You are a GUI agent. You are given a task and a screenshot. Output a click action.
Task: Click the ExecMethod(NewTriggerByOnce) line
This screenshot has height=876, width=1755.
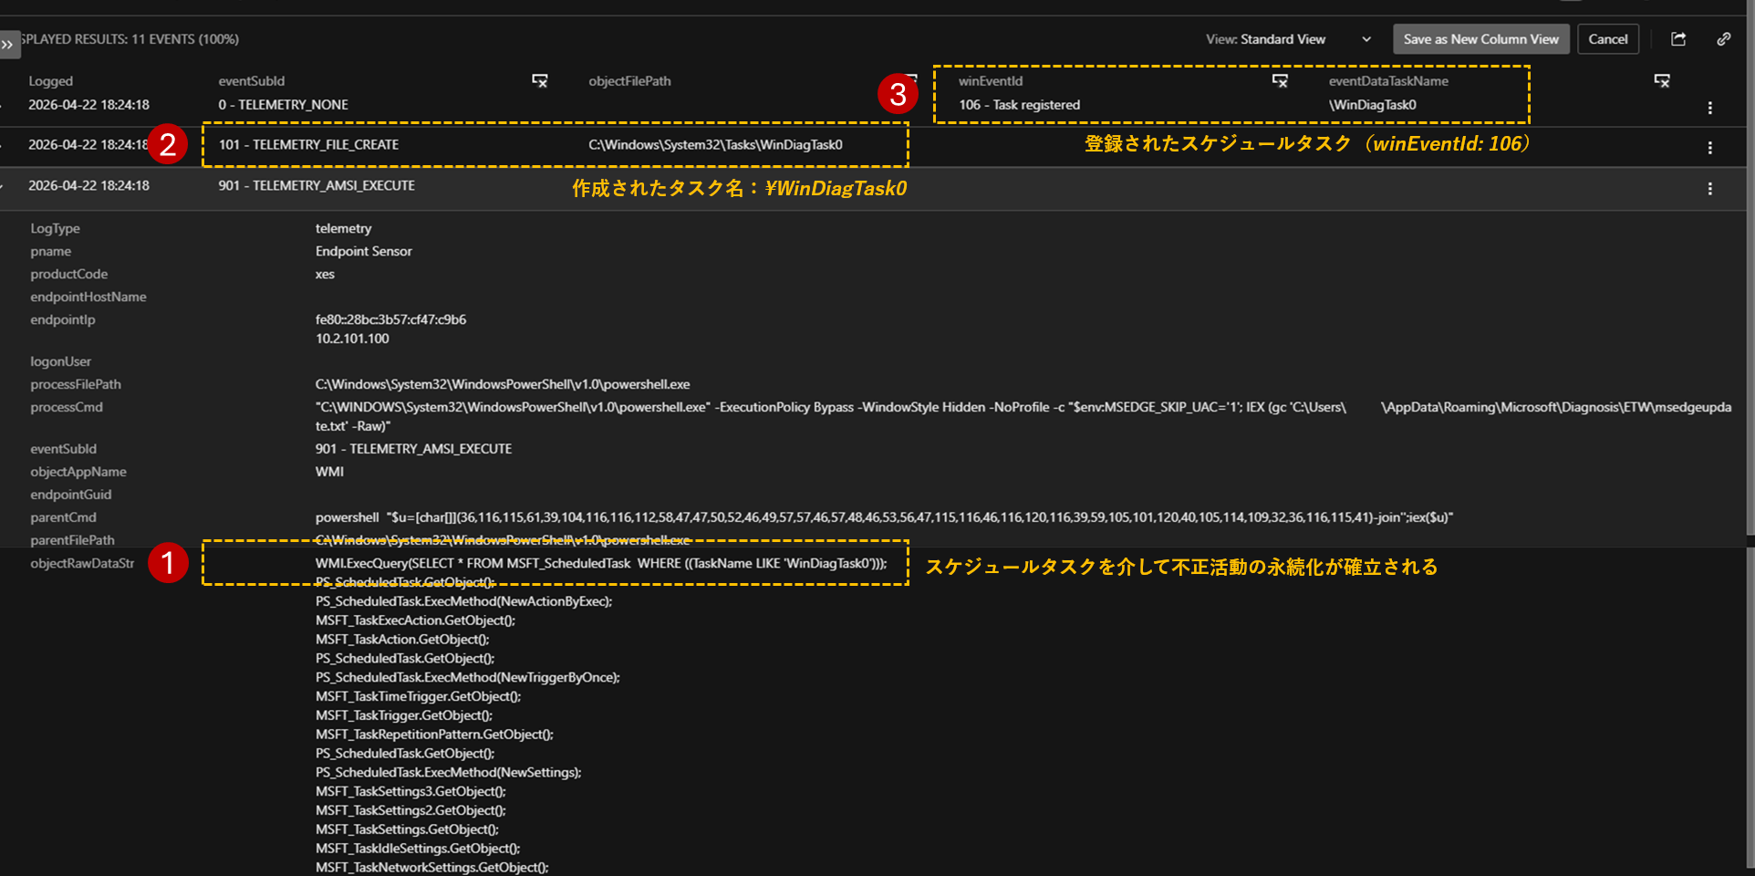(467, 677)
